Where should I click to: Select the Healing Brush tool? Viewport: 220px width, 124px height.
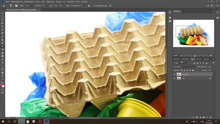(x=2, y=33)
